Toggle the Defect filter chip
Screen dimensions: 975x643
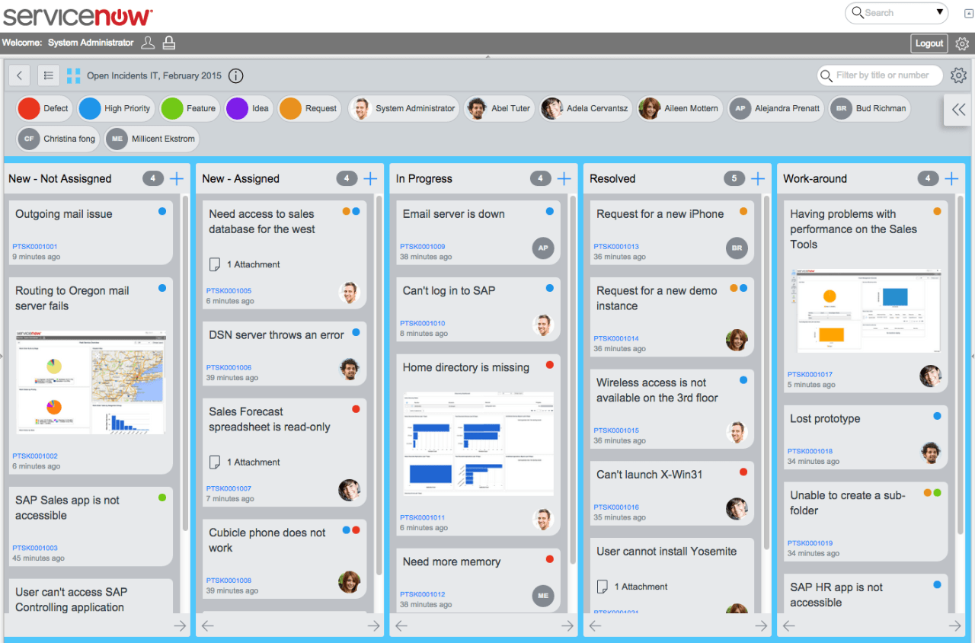(43, 108)
